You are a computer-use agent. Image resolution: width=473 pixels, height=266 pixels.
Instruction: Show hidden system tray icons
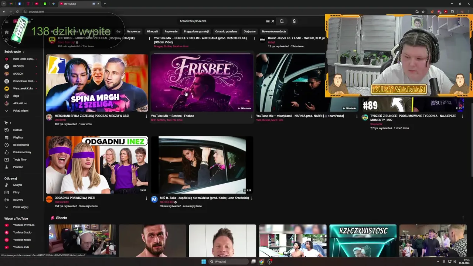click(438, 262)
